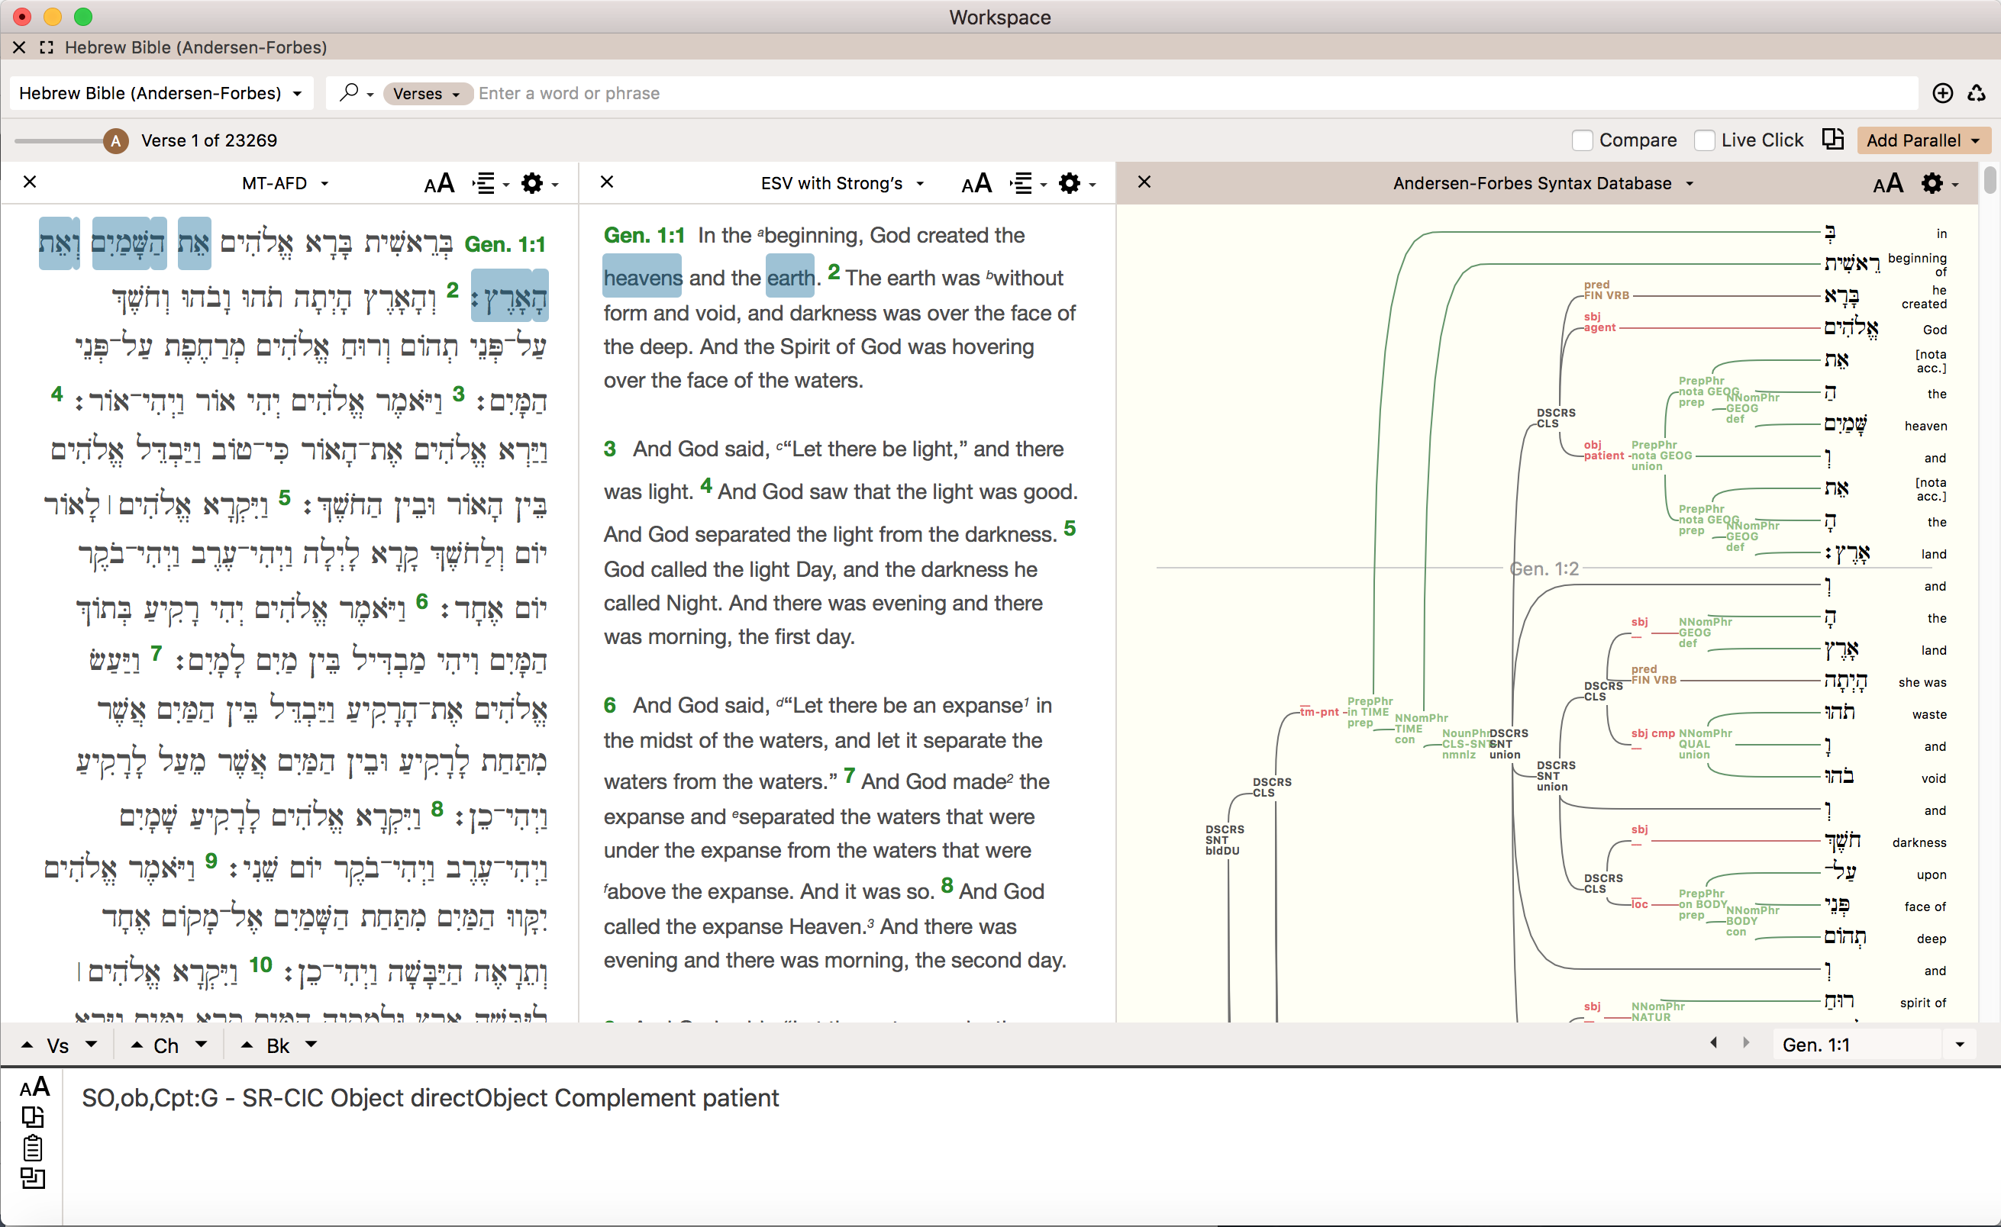Click verse number 10 in Hebrew pane
The height and width of the screenshot is (1227, 2001).
coord(260,965)
